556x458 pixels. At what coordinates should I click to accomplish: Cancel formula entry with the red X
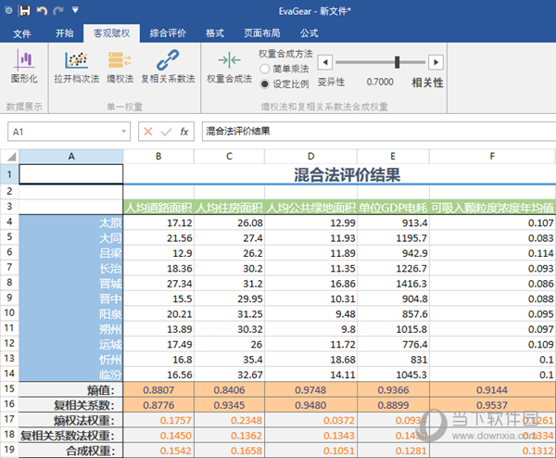[148, 132]
